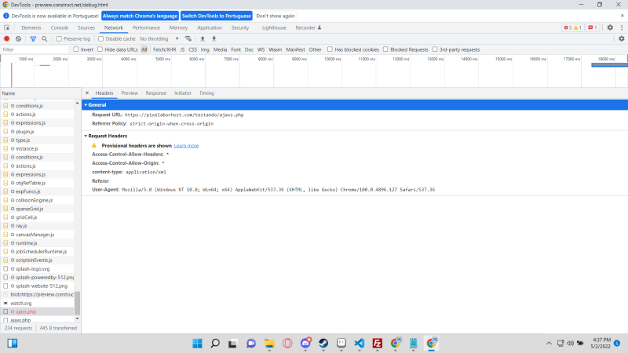Image resolution: width=628 pixels, height=353 pixels.
Task: Switch to the Console tab
Action: (x=60, y=27)
